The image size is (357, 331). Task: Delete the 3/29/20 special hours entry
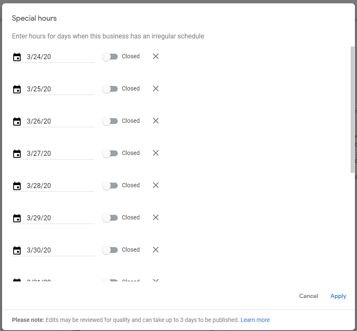[x=156, y=217]
